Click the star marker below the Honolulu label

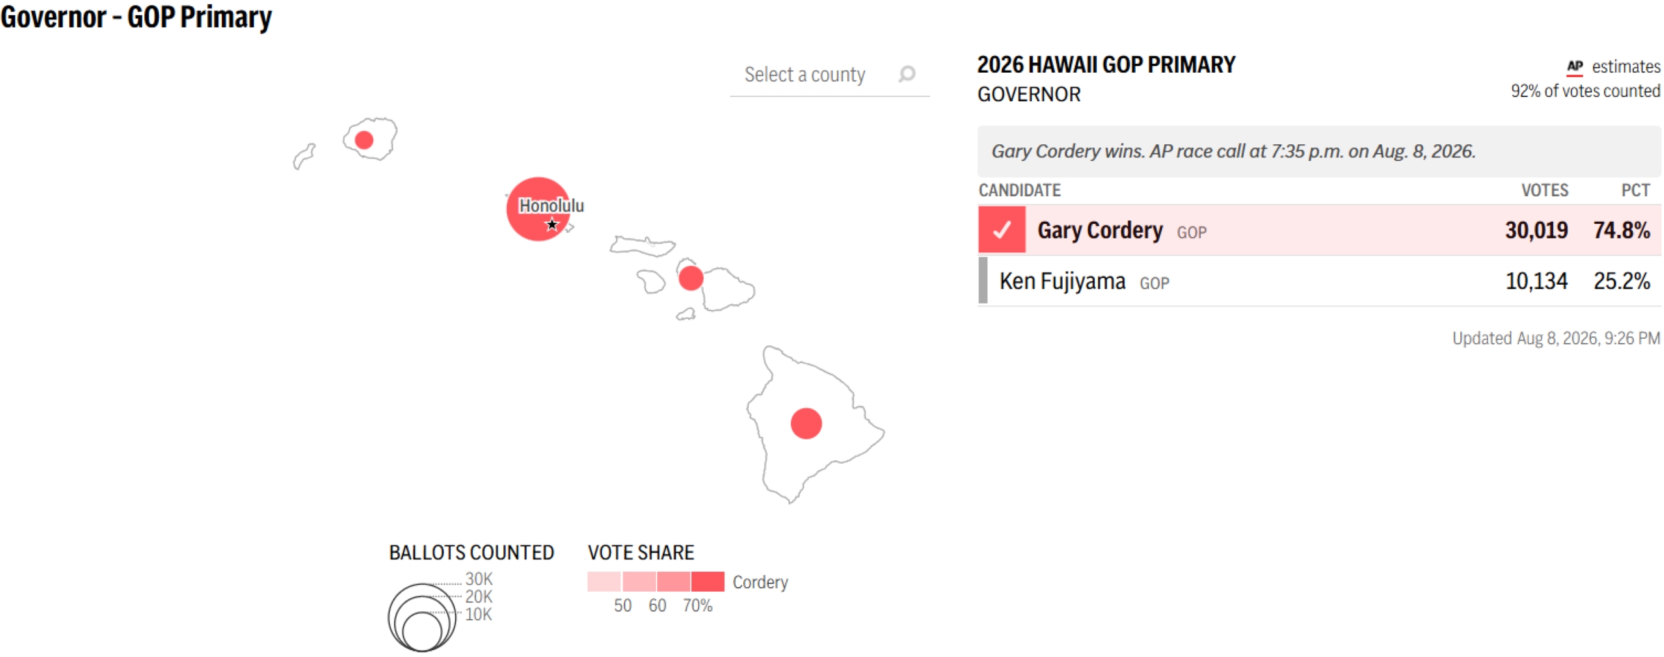pos(552,224)
